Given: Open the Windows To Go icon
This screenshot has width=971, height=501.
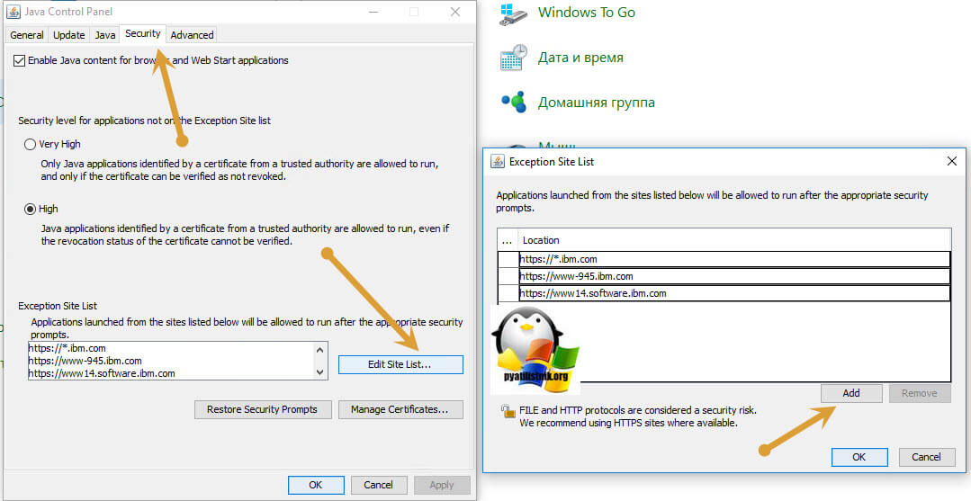Looking at the screenshot, I should coord(513,13).
